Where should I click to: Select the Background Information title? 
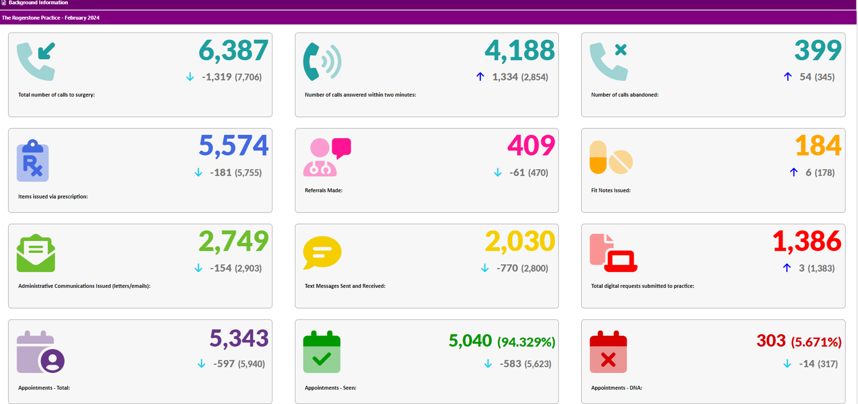point(38,3)
